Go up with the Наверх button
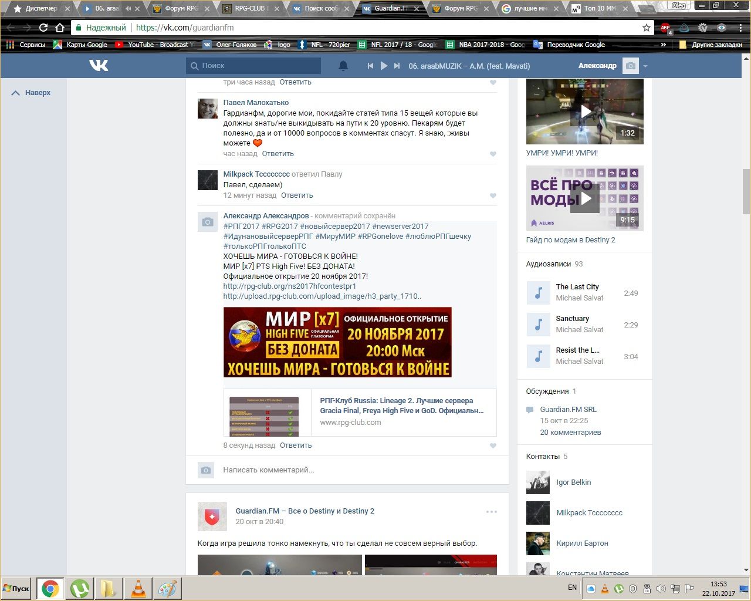Image resolution: width=751 pixels, height=601 pixels. coord(31,93)
